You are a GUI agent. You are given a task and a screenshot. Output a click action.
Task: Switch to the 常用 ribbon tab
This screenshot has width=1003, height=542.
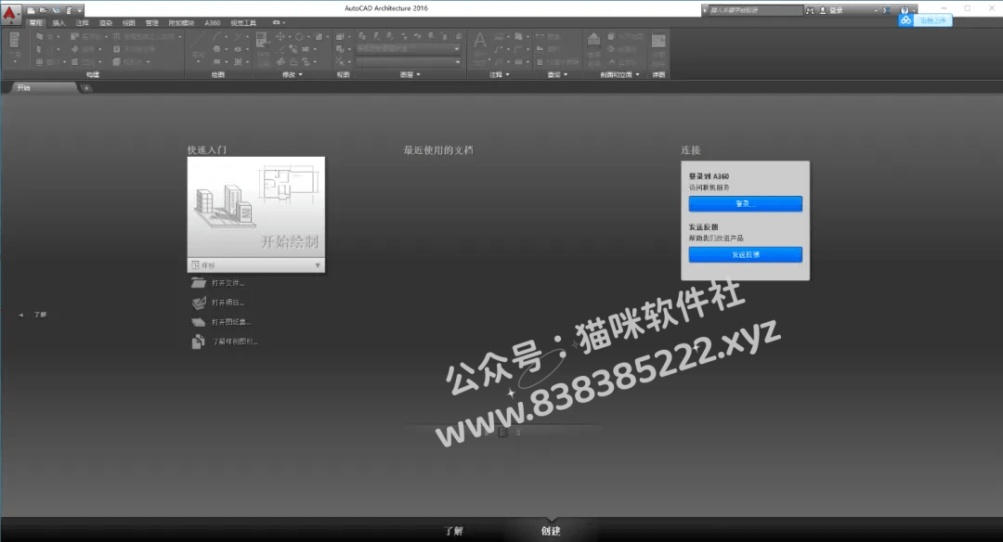[36, 23]
